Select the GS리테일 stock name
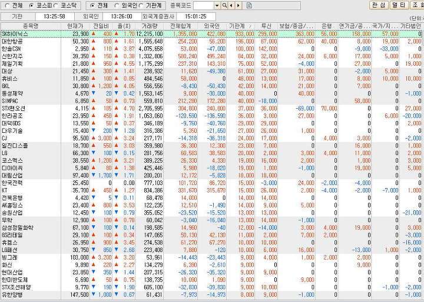424x302 pixels. (x=12, y=235)
